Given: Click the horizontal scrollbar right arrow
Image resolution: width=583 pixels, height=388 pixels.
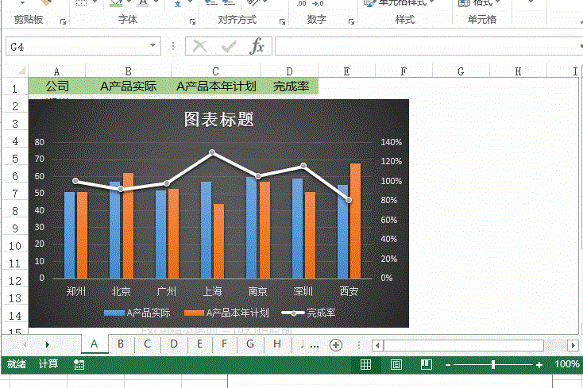Looking at the screenshot, I should (x=573, y=345).
